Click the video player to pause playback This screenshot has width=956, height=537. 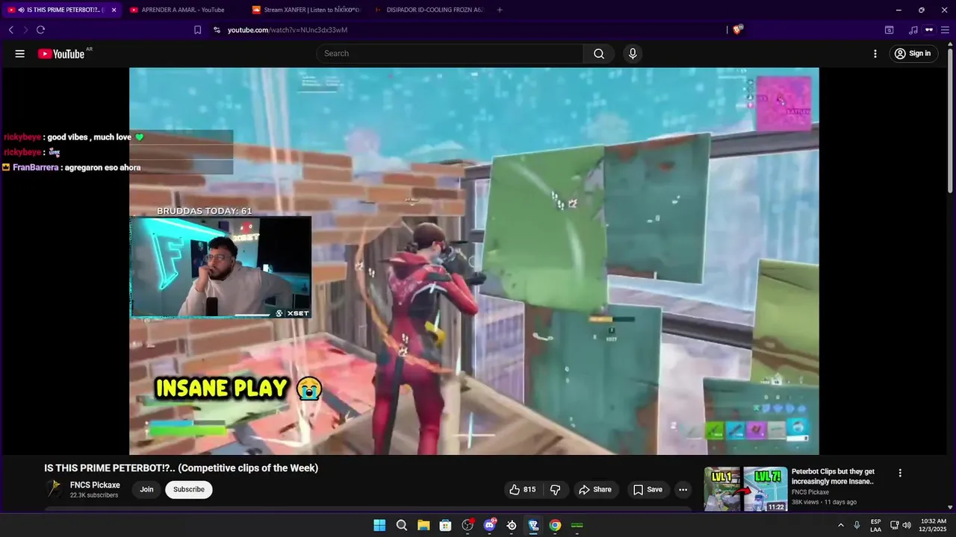[474, 261]
